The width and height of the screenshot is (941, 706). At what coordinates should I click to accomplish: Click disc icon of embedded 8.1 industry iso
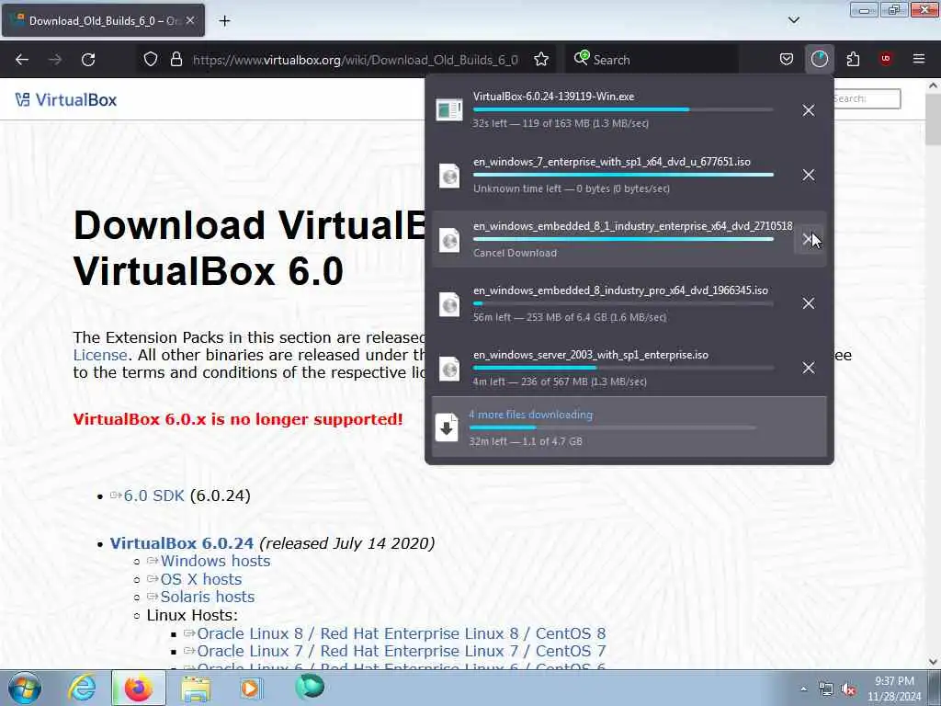[x=449, y=240]
